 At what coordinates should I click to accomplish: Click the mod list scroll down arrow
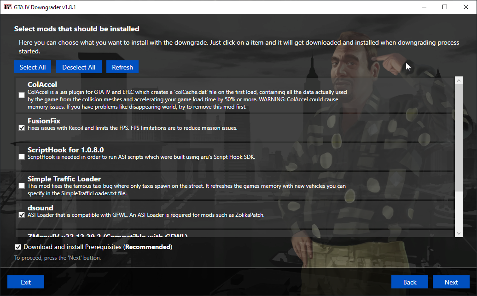(x=459, y=233)
